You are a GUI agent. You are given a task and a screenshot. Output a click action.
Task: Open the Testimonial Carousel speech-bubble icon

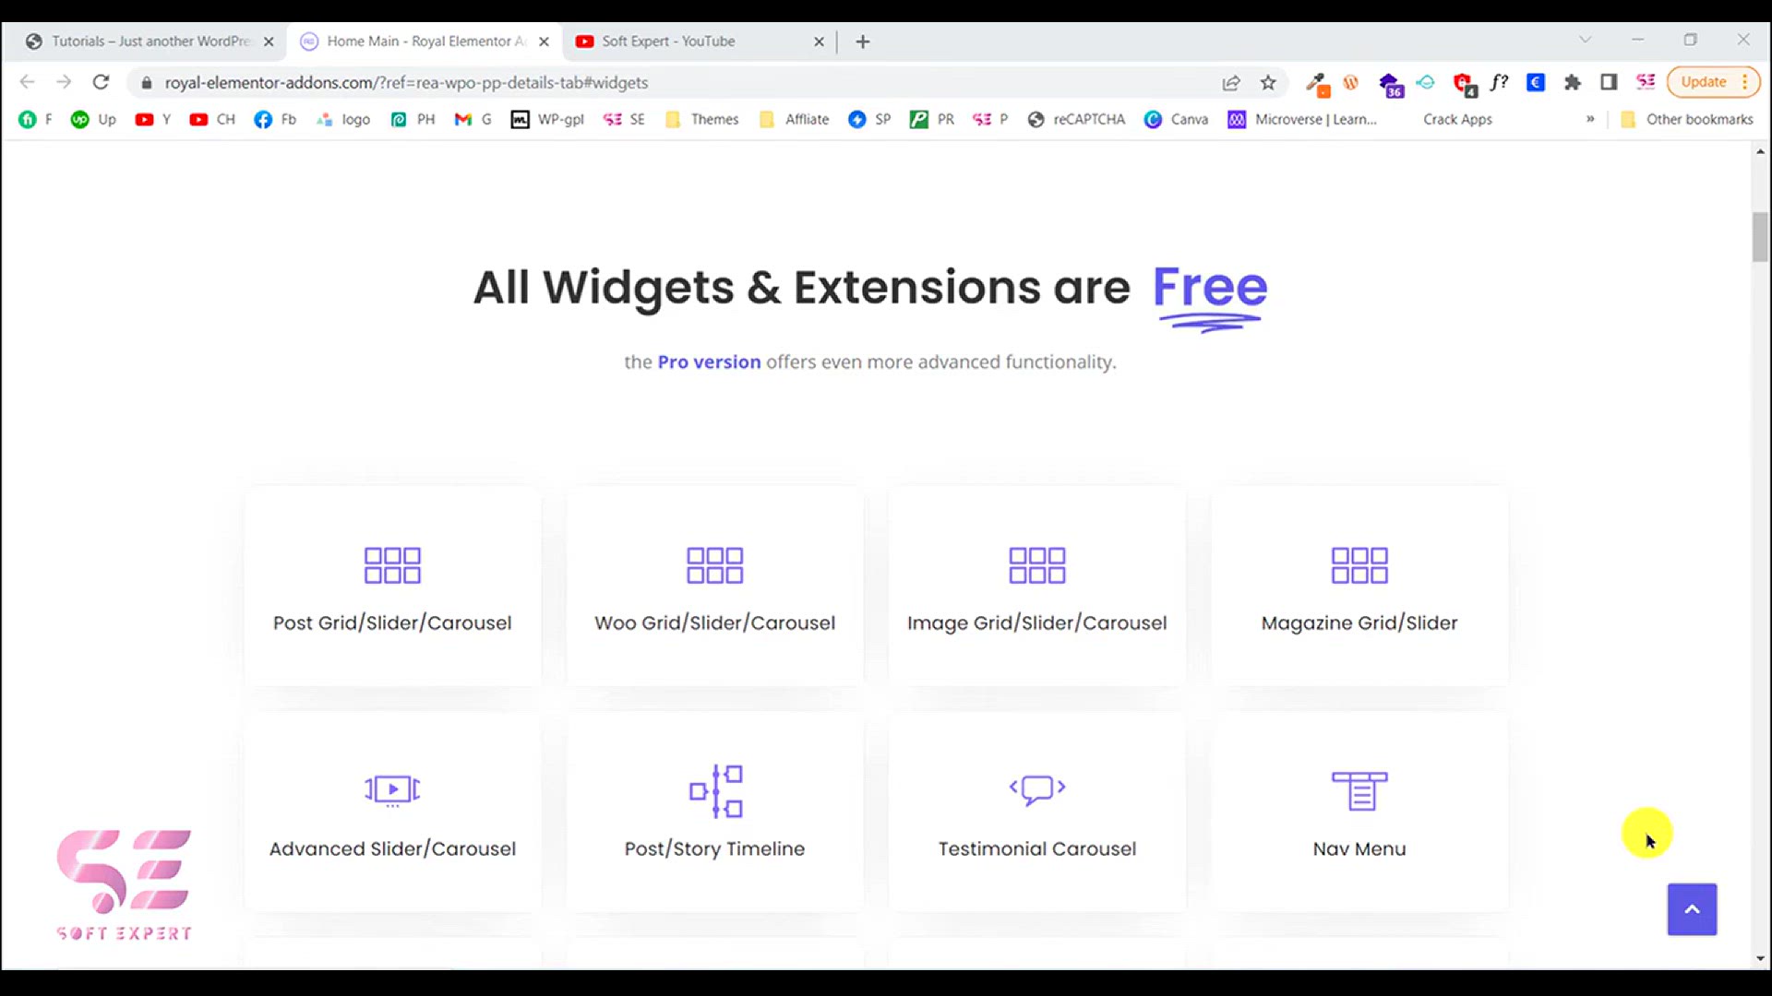pyautogui.click(x=1037, y=789)
